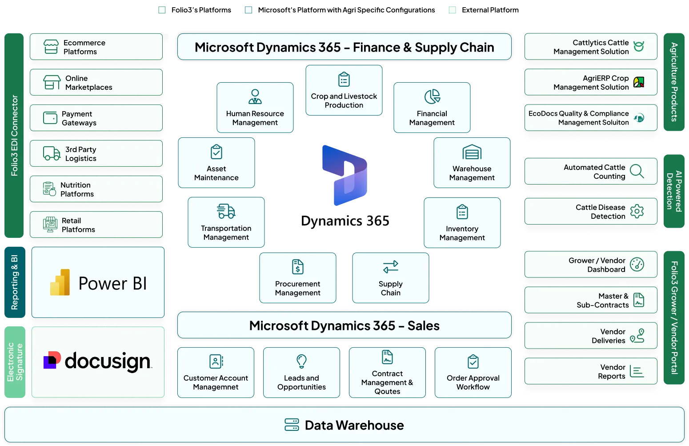Open the Grower / Vendor Dashboard item
The image size is (689, 446).
click(x=590, y=265)
